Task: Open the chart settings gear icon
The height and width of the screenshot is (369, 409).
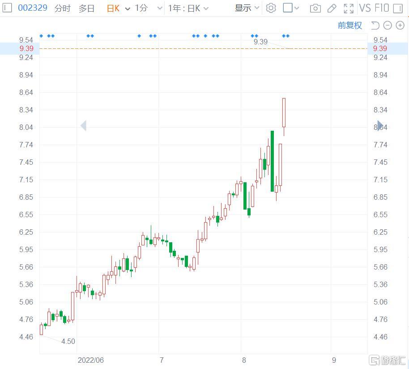Action: coord(271,8)
